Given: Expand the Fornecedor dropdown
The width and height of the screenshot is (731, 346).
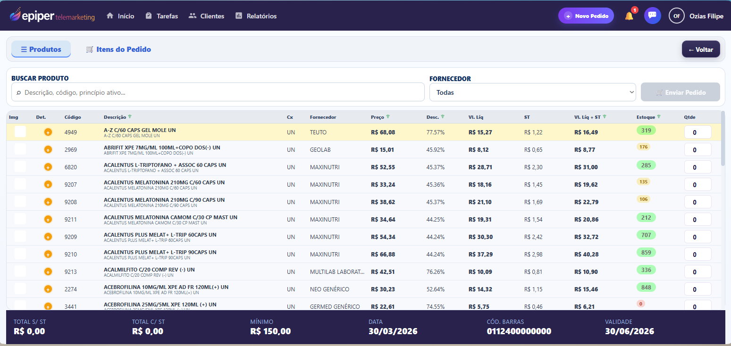Looking at the screenshot, I should point(532,92).
